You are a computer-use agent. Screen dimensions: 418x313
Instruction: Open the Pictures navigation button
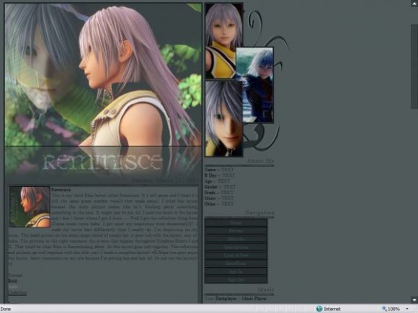coord(236,231)
